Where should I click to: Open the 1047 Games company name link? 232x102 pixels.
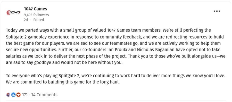pos(35,9)
